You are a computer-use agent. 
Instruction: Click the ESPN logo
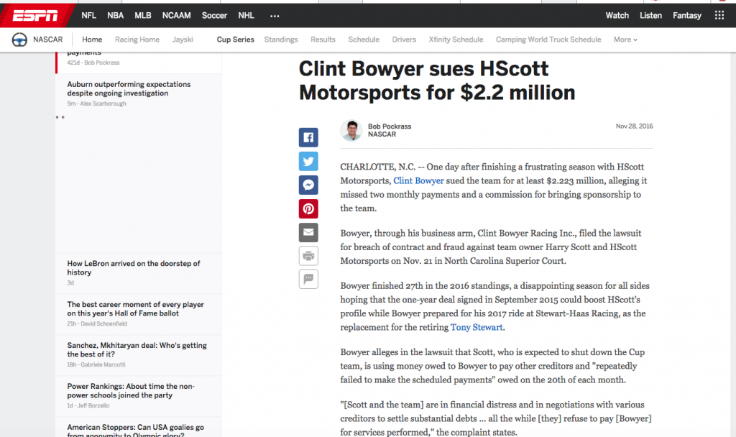tap(35, 16)
